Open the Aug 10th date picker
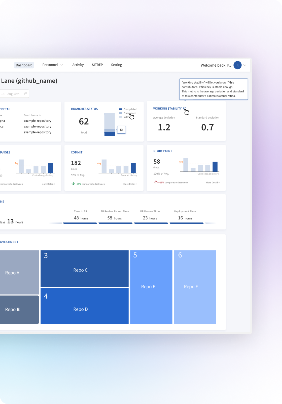Image resolution: width=282 pixels, height=404 pixels. point(13,94)
